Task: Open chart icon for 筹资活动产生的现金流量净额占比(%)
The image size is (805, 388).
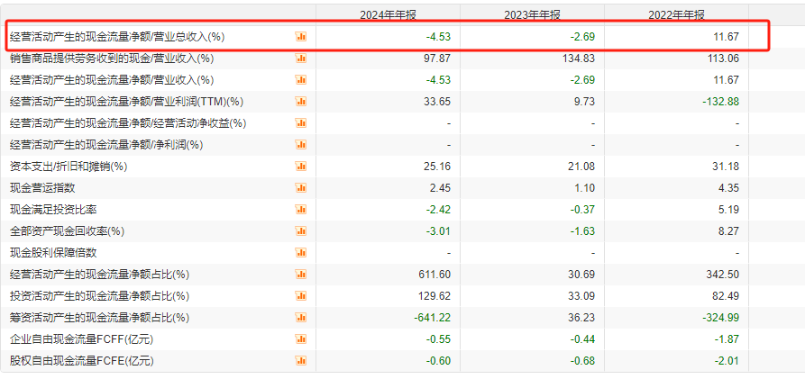Action: [x=300, y=318]
